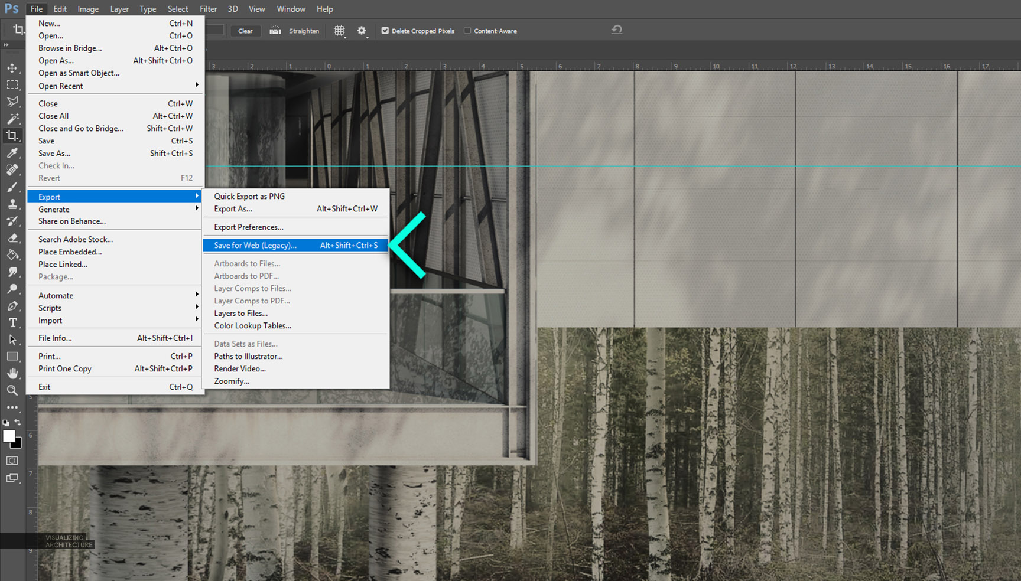
Task: Open the Filter menu
Action: (x=208, y=9)
